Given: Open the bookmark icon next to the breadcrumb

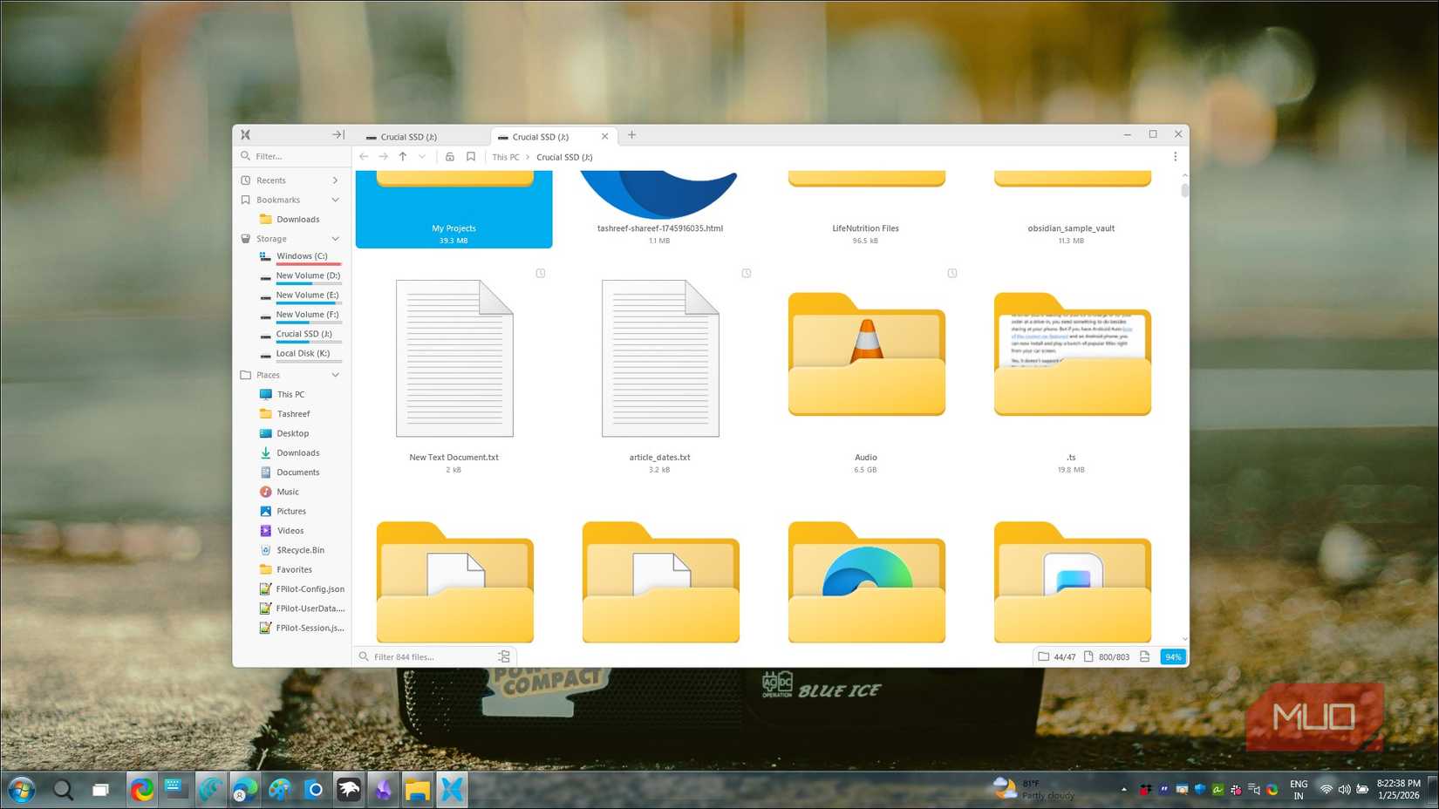Looking at the screenshot, I should (471, 157).
